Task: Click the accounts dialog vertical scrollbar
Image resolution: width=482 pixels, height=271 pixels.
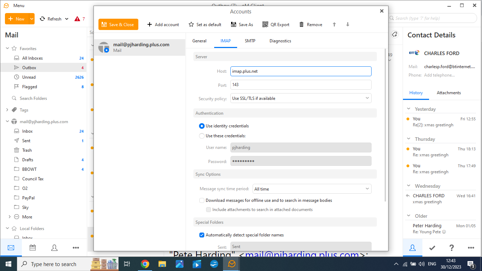Action: (x=386, y=124)
